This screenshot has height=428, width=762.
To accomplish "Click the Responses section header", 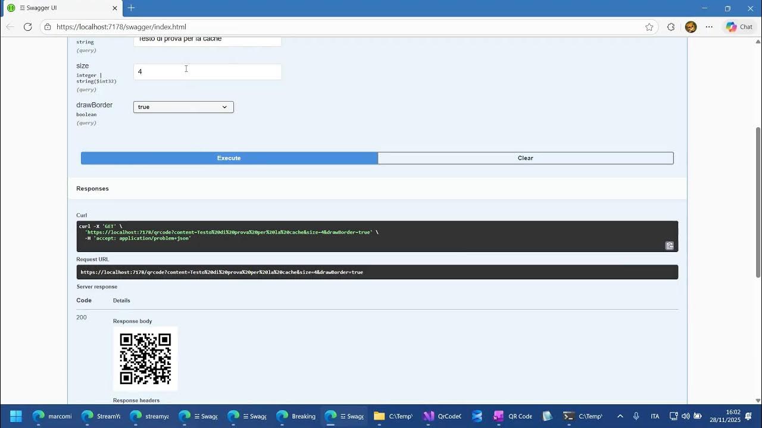I will (x=92, y=188).
